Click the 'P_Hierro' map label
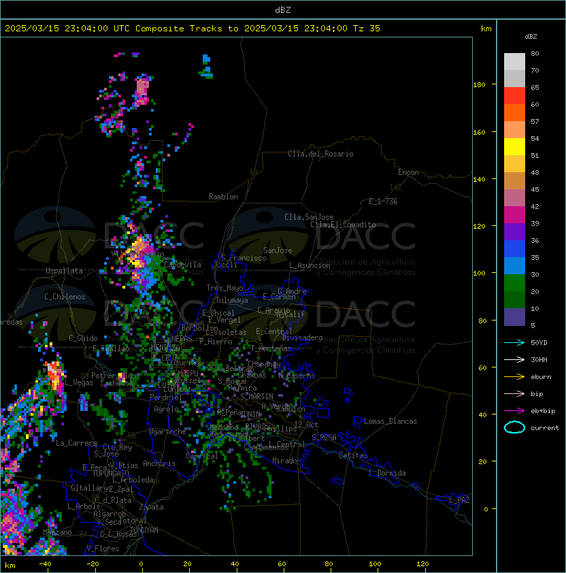This screenshot has width=566, height=573. tap(216, 342)
